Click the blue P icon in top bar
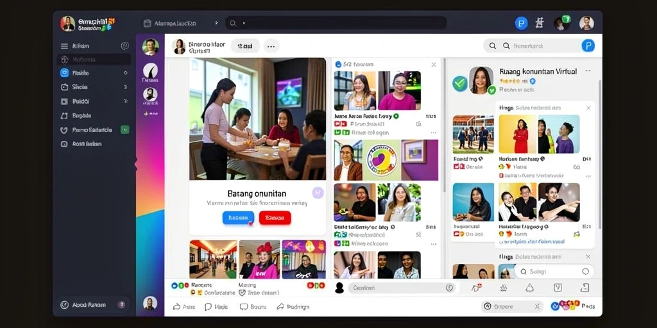This screenshot has height=328, width=657. pos(521,24)
